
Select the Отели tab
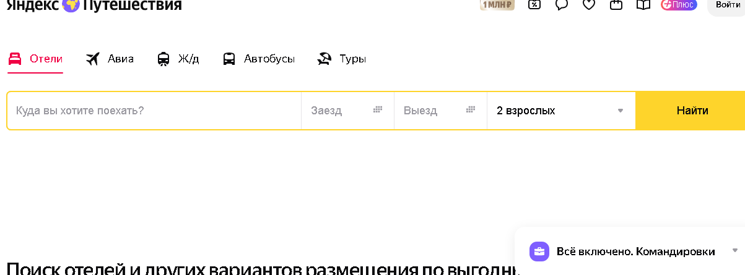pos(35,59)
